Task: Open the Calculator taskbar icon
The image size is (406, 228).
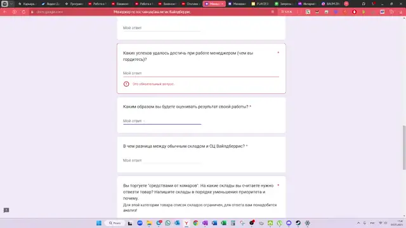Action: click(233, 223)
